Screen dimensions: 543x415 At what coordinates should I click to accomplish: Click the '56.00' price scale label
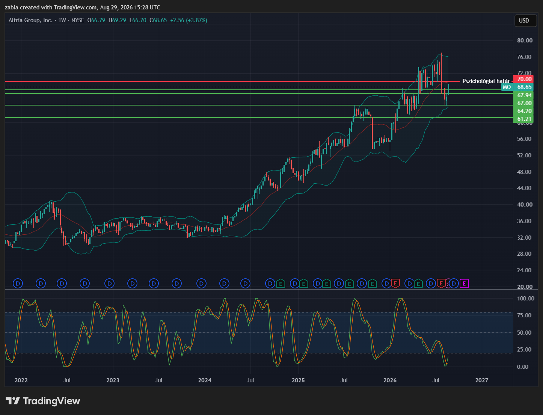pos(525,139)
